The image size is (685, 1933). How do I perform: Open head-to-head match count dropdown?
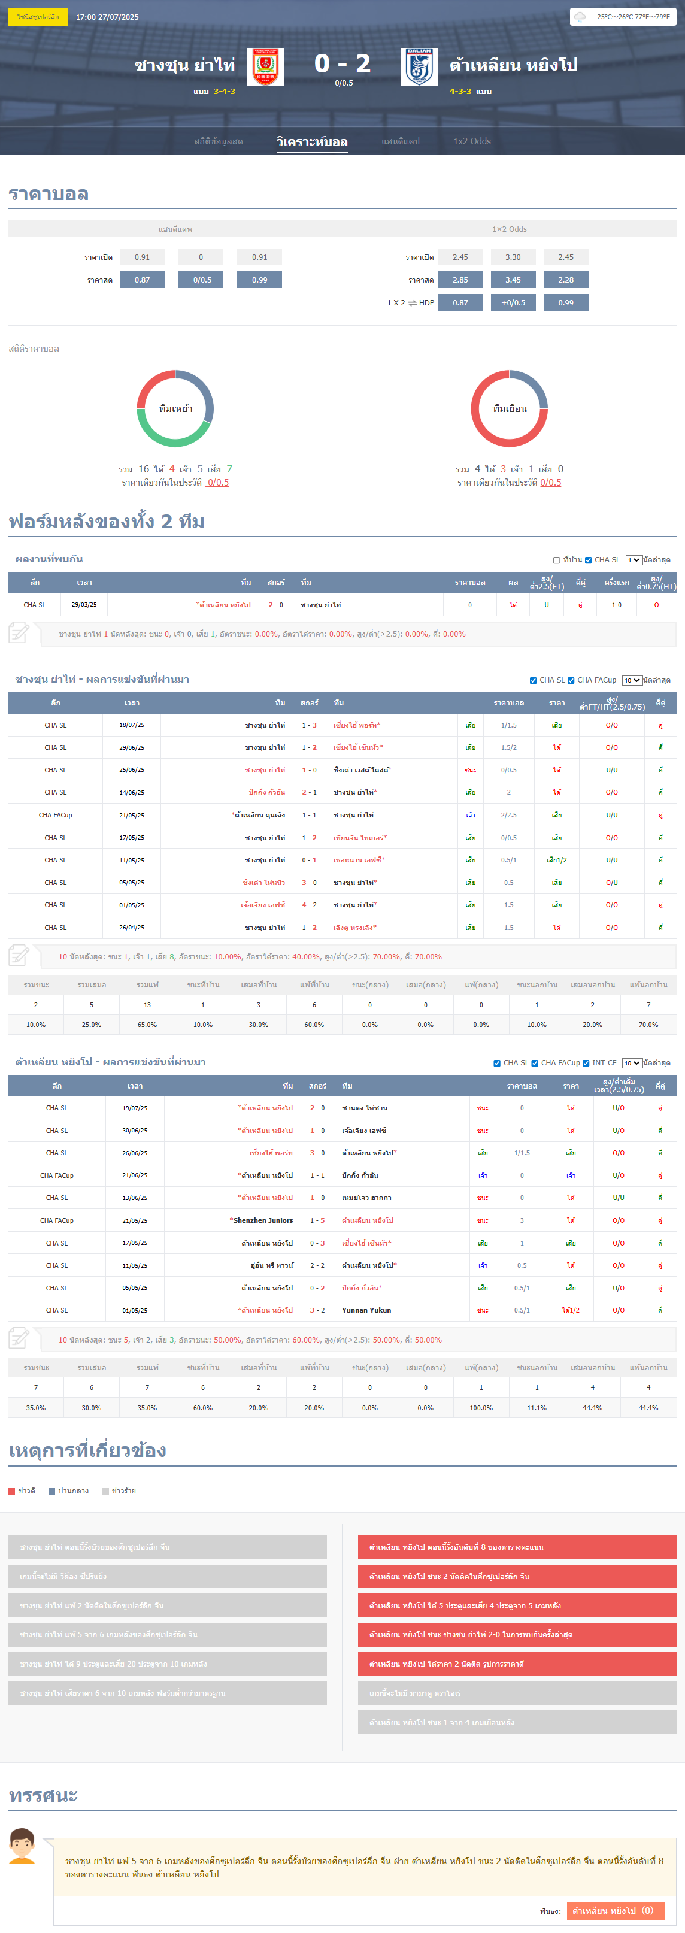(x=634, y=560)
